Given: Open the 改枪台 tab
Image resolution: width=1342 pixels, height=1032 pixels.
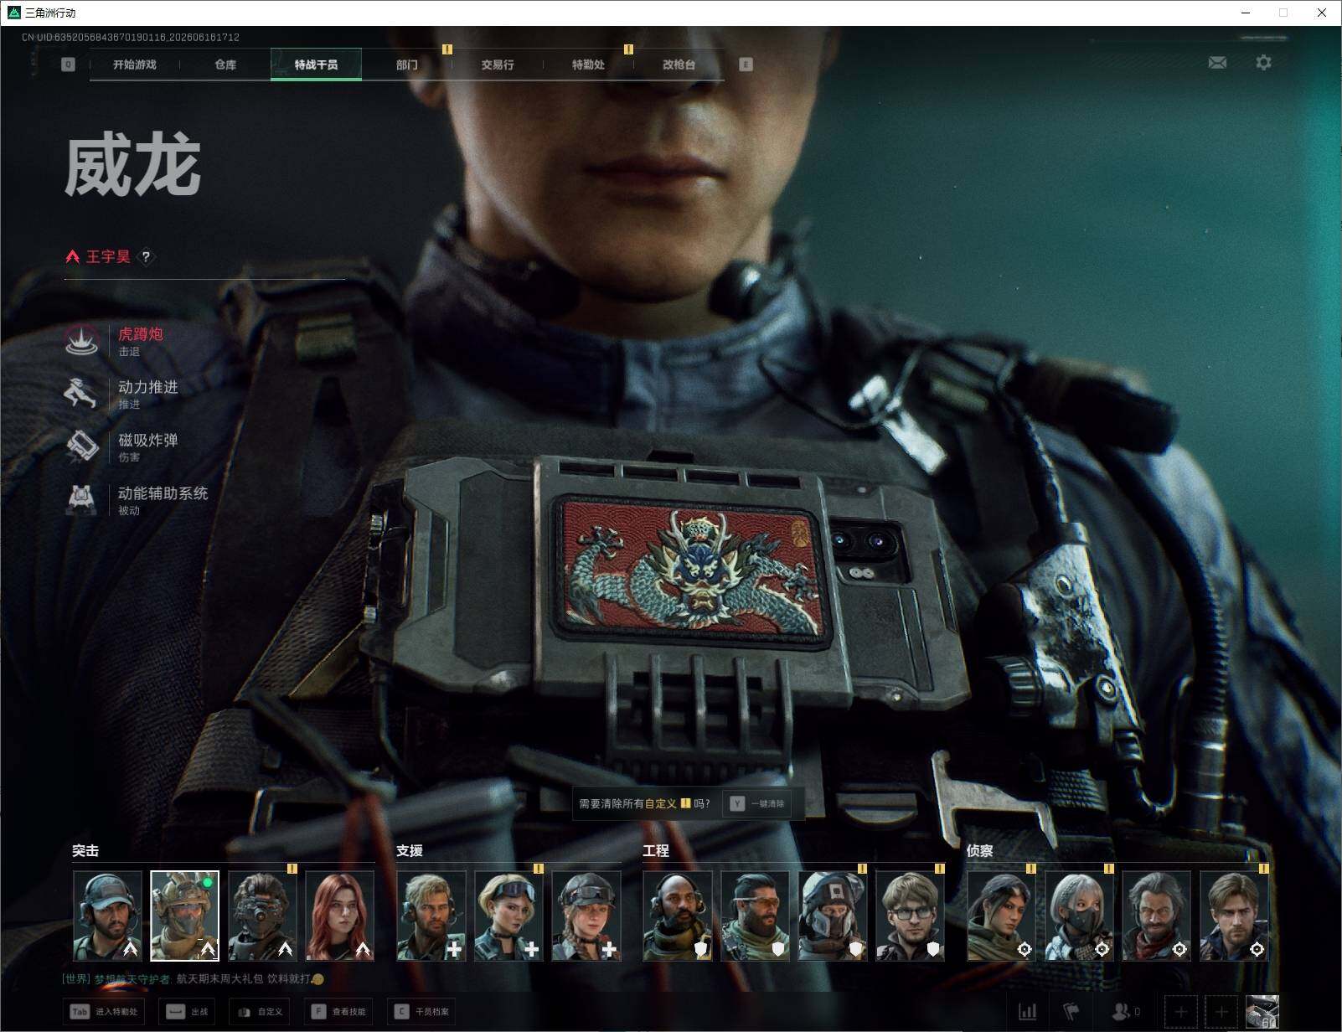Looking at the screenshot, I should 679,64.
